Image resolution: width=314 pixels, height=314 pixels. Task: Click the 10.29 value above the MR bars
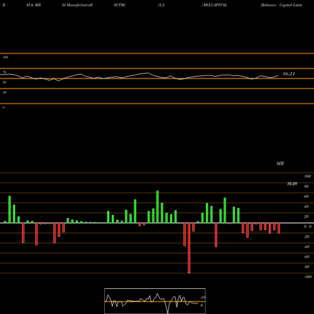(292, 184)
